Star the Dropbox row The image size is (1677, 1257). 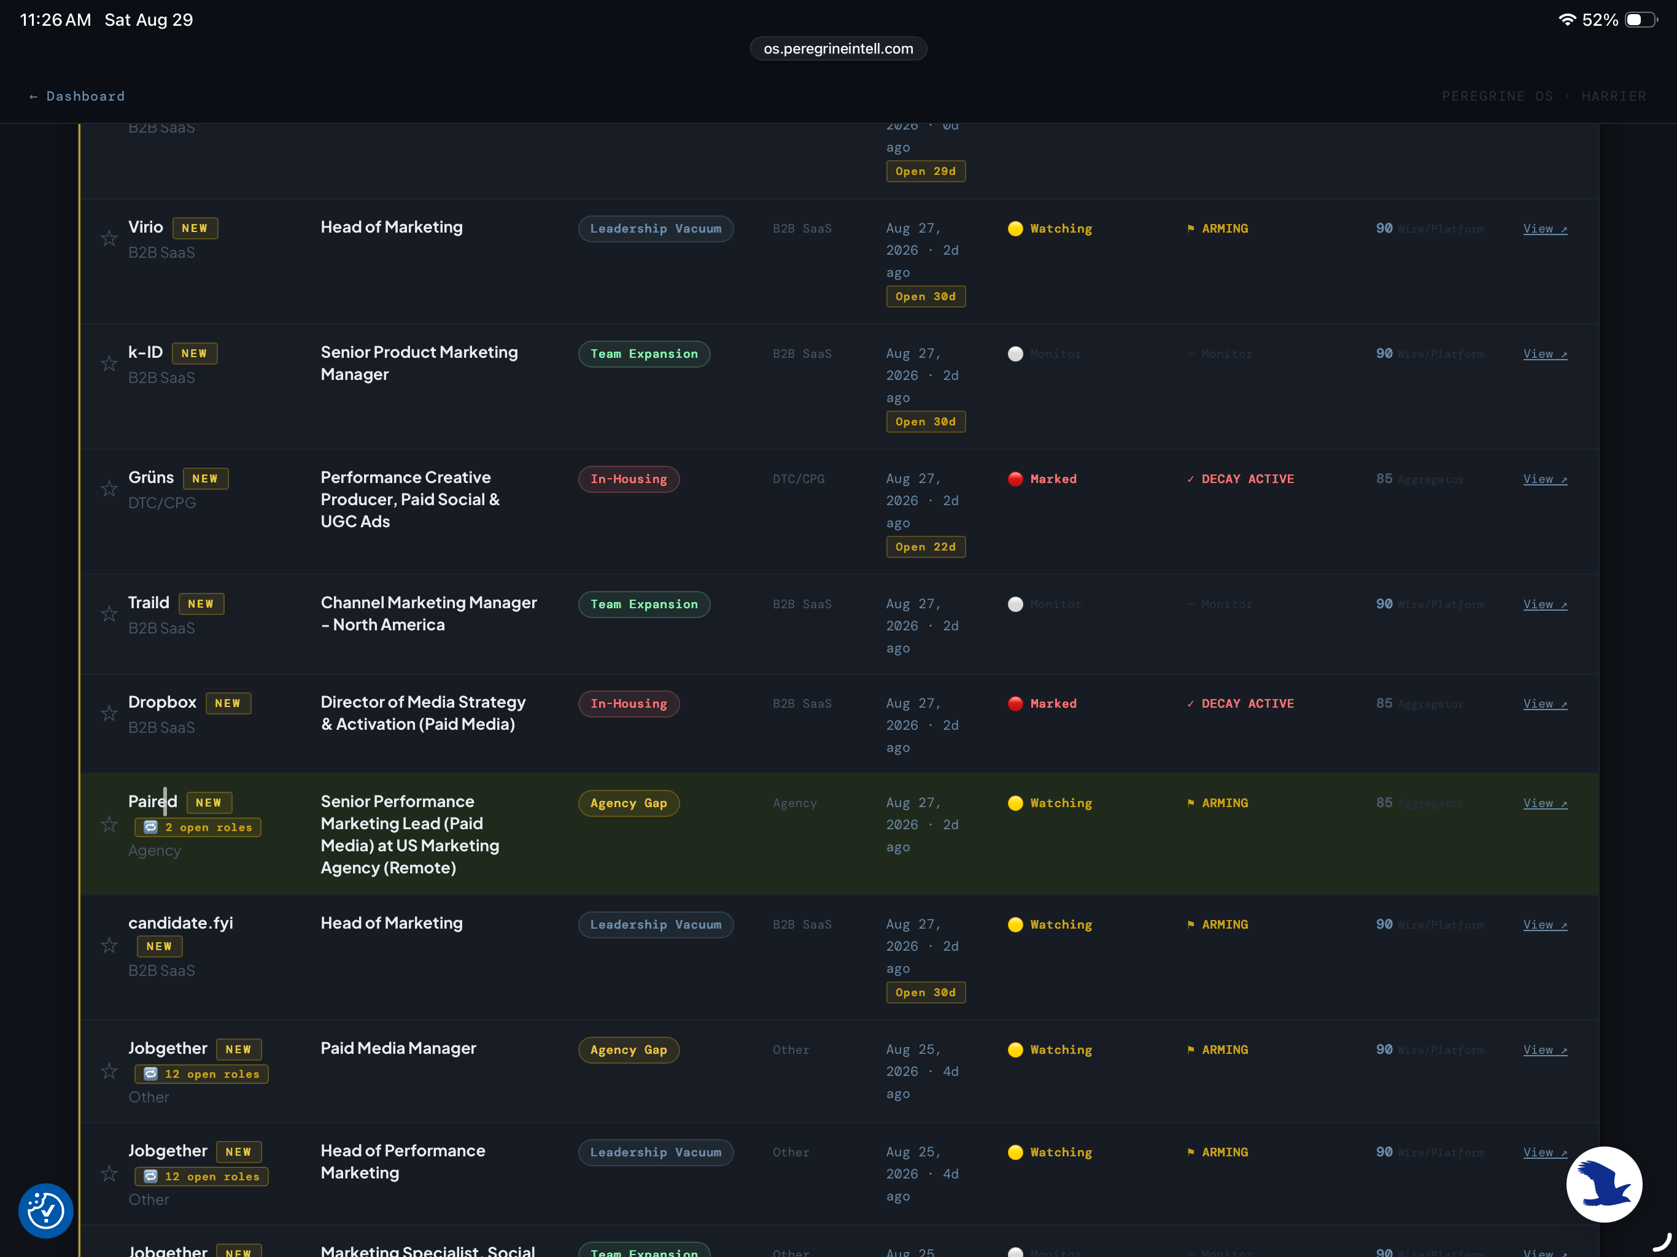[x=109, y=713]
